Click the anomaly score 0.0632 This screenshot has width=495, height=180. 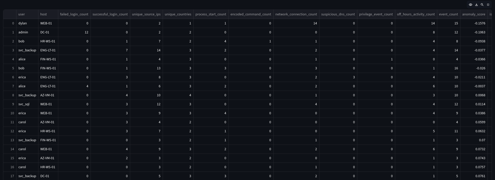coord(474,131)
